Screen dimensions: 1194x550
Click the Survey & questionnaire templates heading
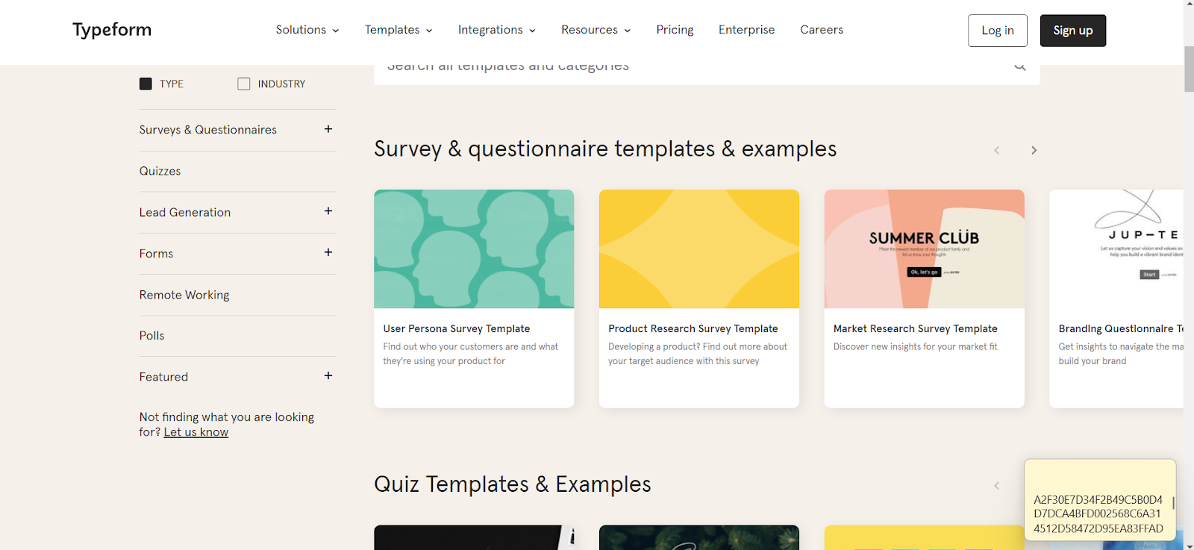click(605, 149)
